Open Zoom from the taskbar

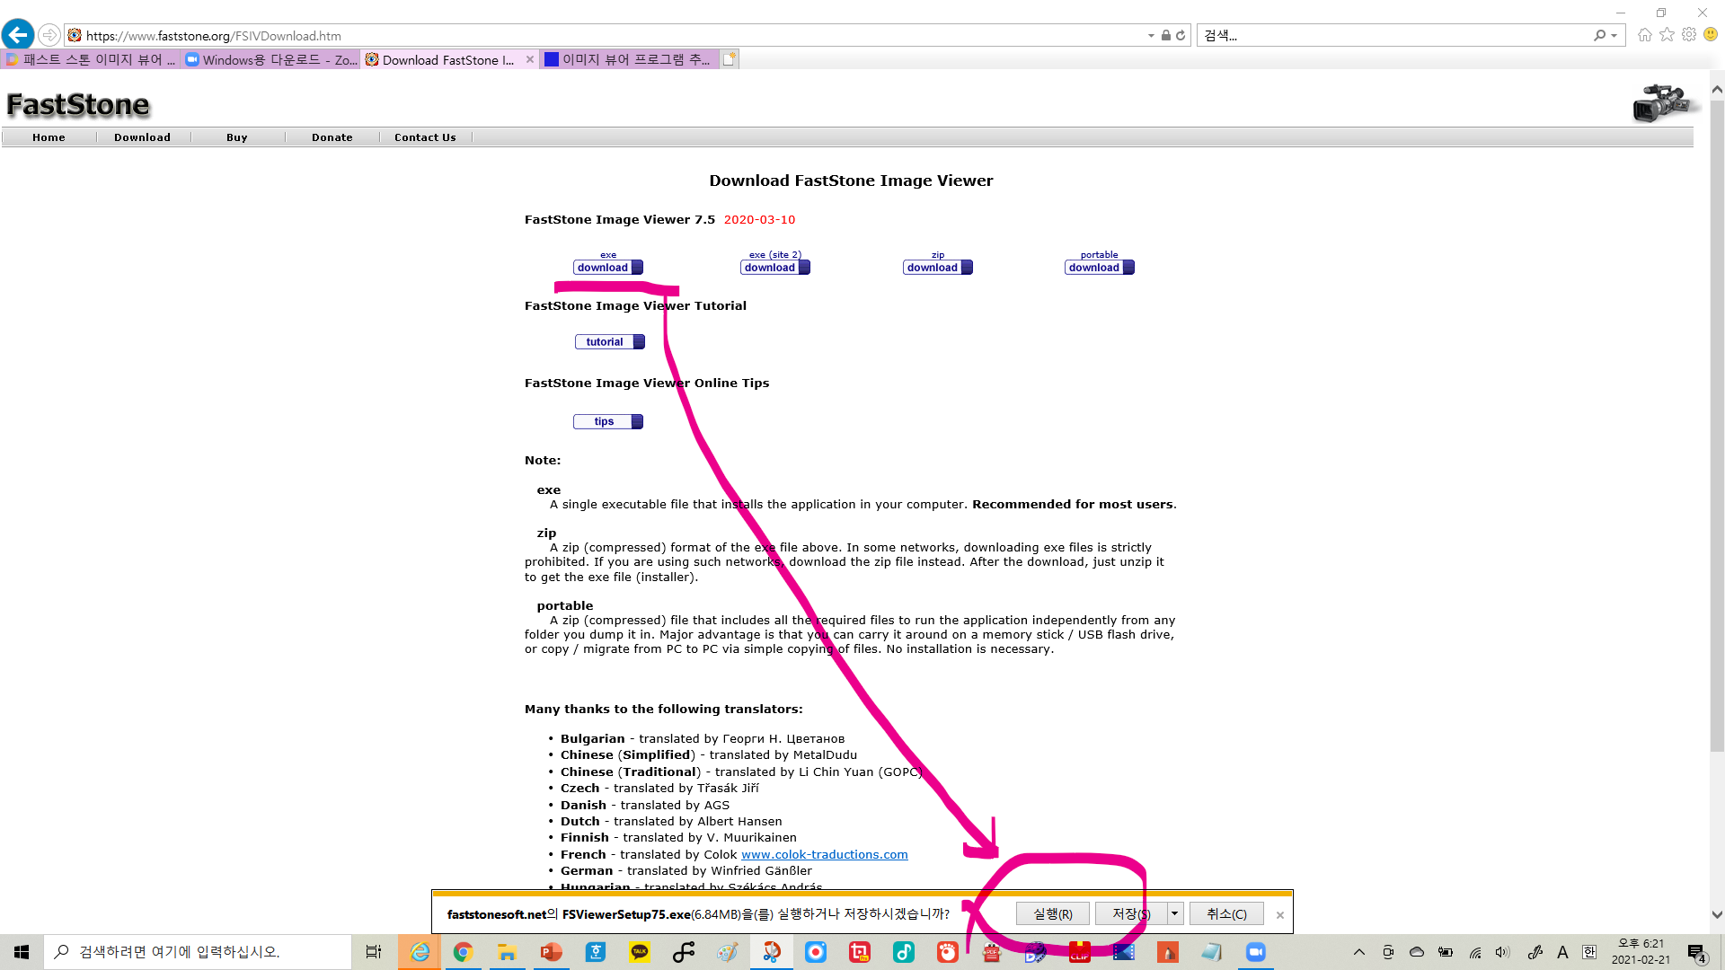(1255, 952)
